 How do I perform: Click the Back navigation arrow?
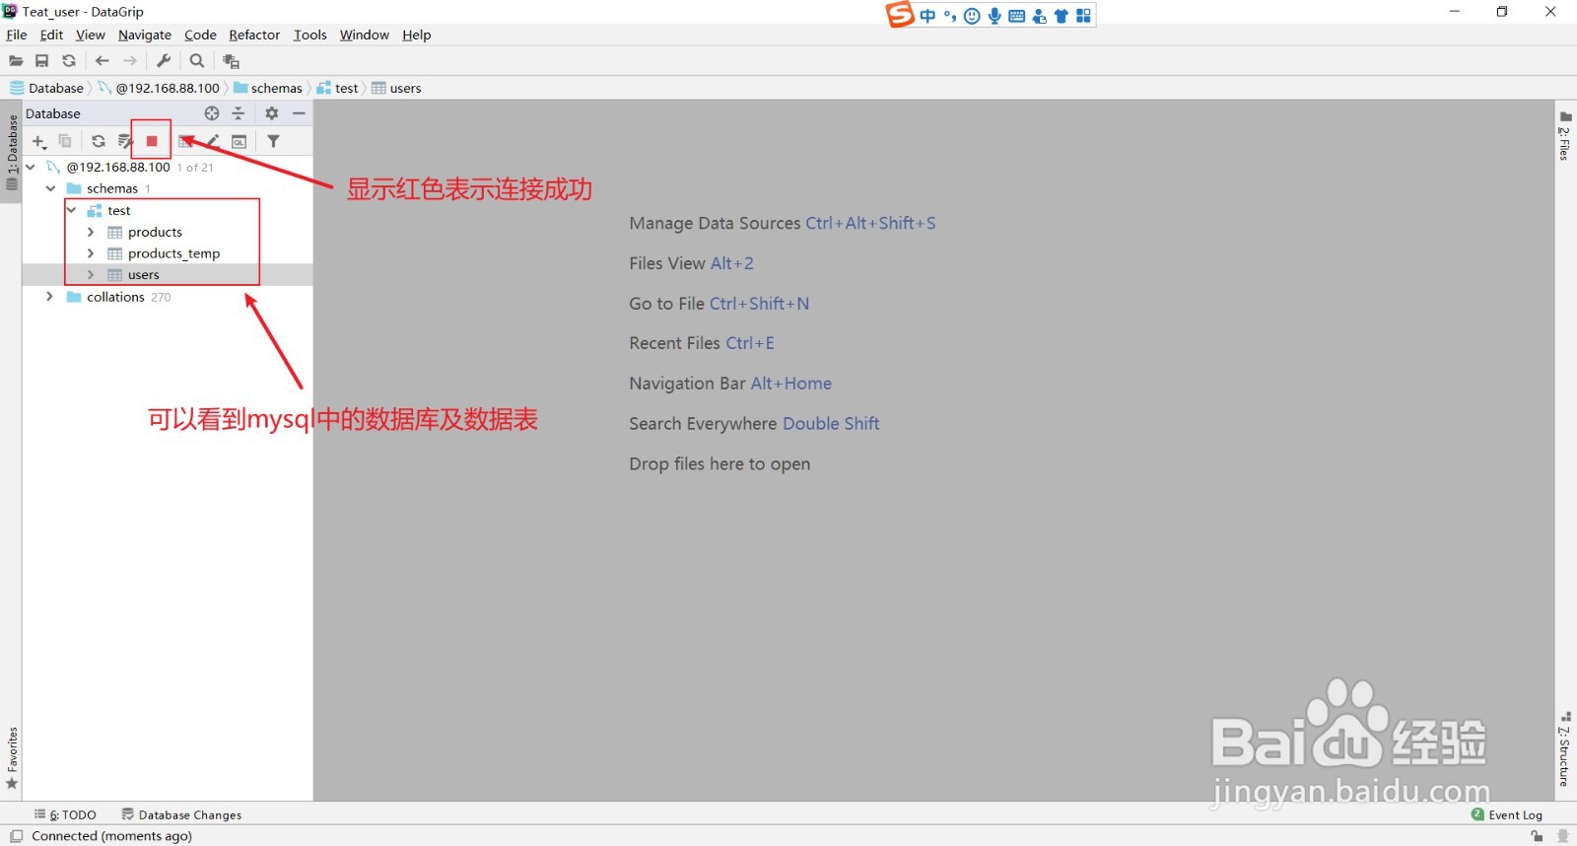pos(103,61)
